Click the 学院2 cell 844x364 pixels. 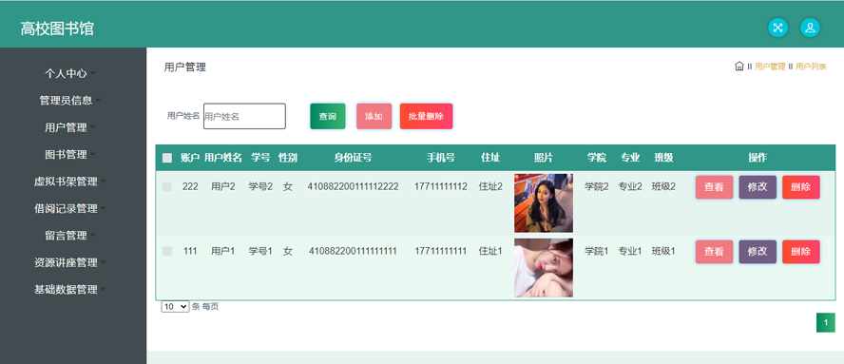(x=596, y=186)
